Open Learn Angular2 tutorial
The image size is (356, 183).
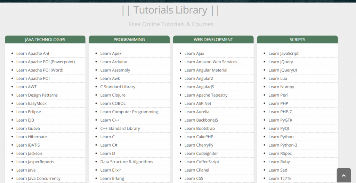199,78
